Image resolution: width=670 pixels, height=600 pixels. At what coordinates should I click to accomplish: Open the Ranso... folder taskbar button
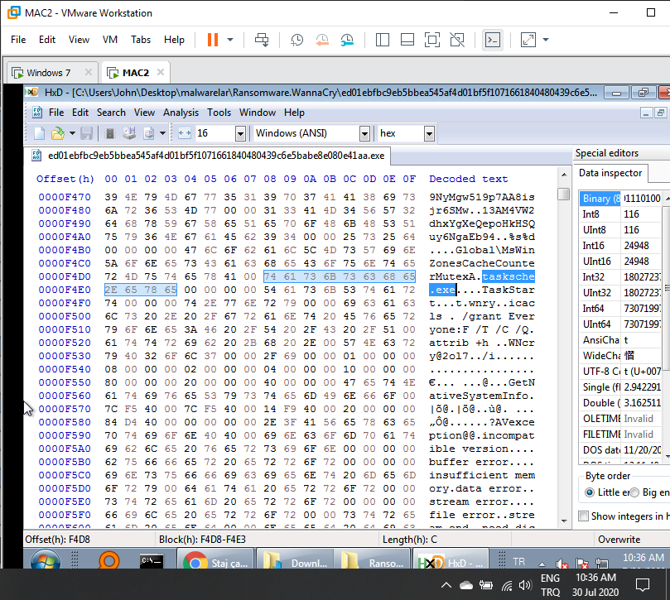click(x=374, y=559)
